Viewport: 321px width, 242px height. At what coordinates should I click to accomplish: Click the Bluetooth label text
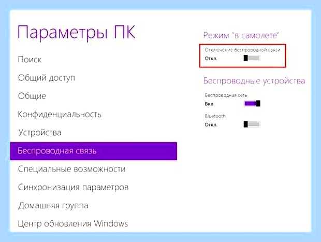point(215,116)
